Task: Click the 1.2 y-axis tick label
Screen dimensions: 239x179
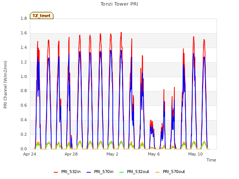Action: click(x=24, y=62)
